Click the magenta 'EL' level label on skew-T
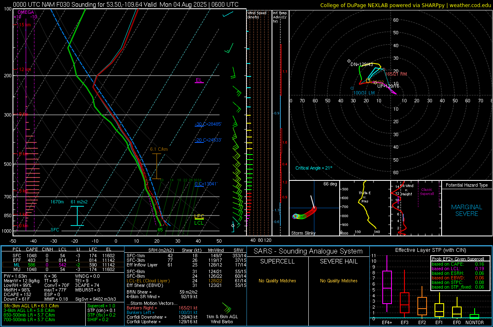 click(199, 80)
